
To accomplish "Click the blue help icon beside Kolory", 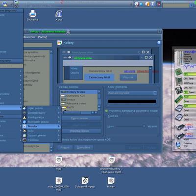I will click(x=159, y=43).
